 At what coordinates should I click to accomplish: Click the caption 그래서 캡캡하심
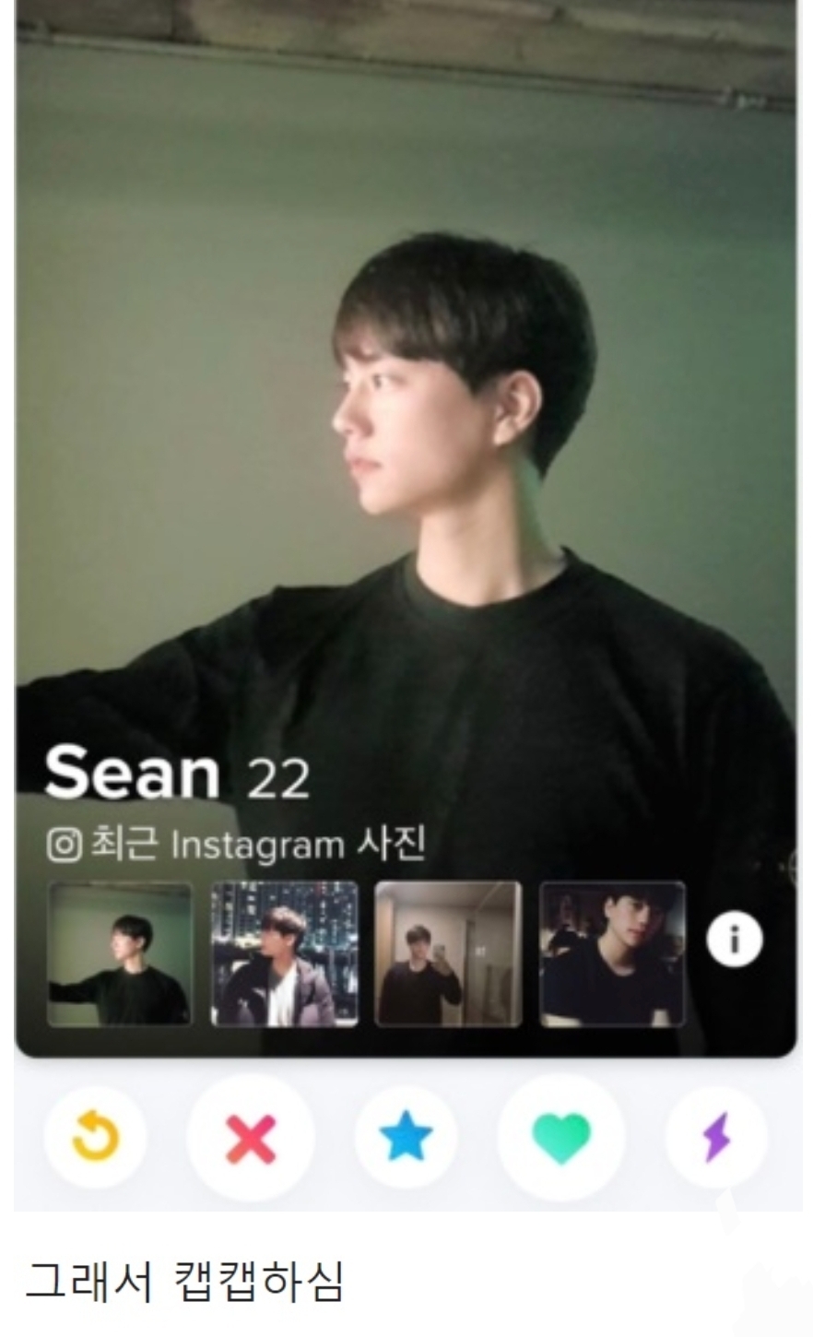[183, 1282]
